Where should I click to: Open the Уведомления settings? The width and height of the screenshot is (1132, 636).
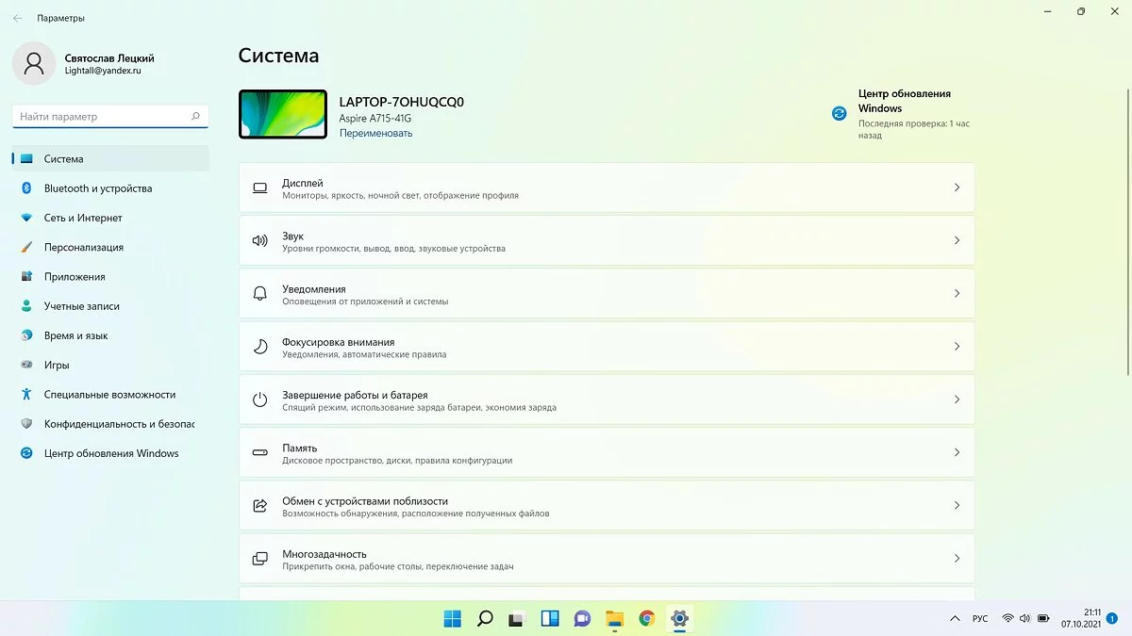point(606,294)
